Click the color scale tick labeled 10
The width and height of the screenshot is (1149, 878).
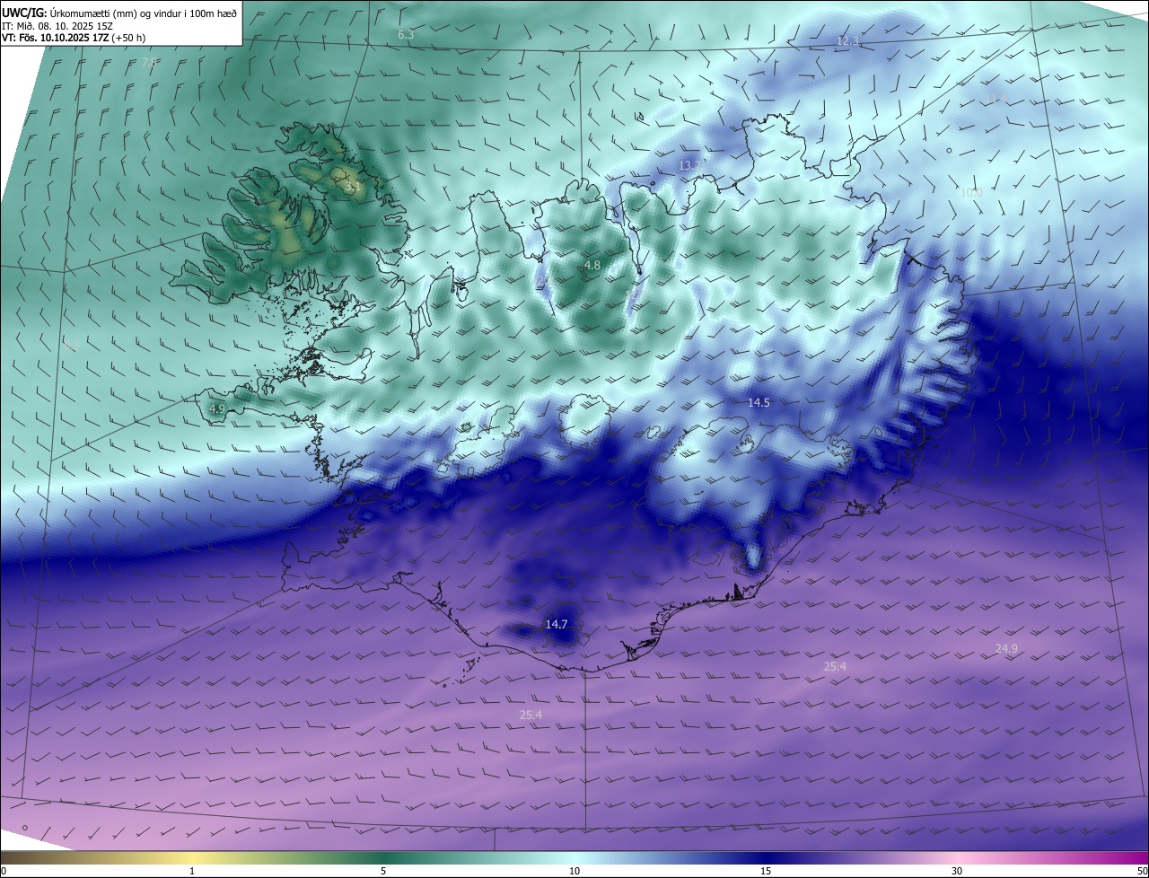574,871
